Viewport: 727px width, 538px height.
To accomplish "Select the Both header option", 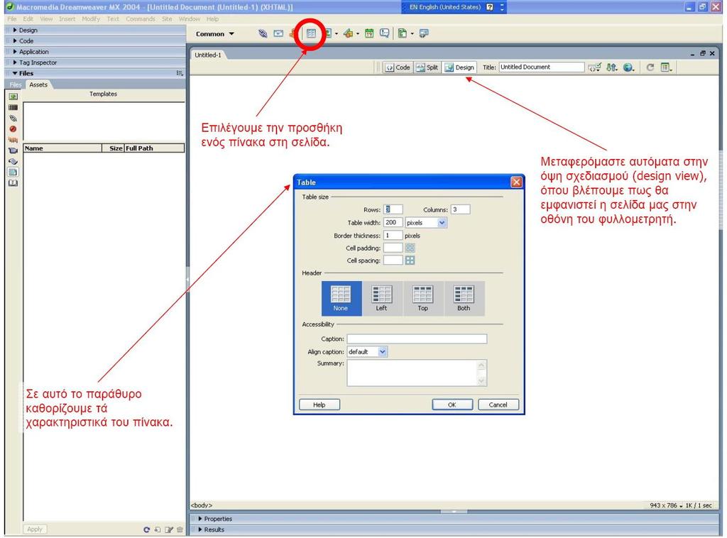I will click(464, 298).
